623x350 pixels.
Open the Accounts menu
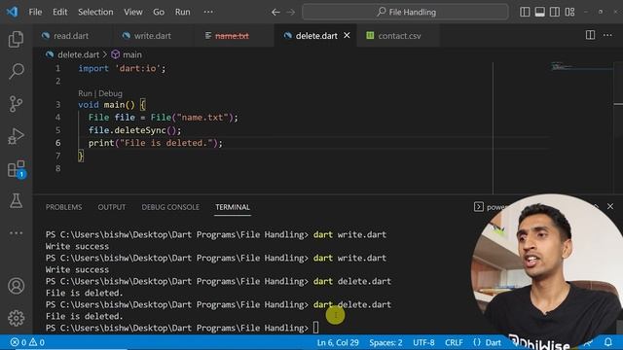[16, 286]
